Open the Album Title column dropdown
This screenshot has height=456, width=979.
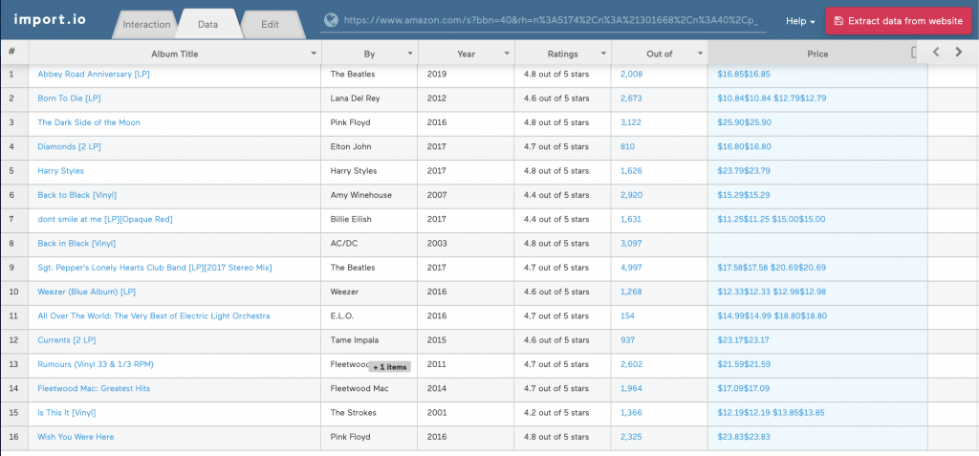pyautogui.click(x=314, y=54)
